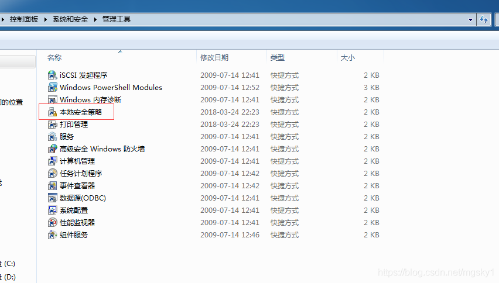
Task: Click the file name 性能监视器
Action: [x=77, y=223]
